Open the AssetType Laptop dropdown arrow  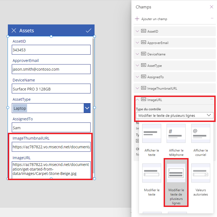87,108
